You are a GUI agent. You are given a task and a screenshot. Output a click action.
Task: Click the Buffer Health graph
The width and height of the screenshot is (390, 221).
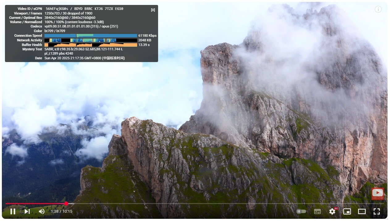pyautogui.click(x=91, y=45)
